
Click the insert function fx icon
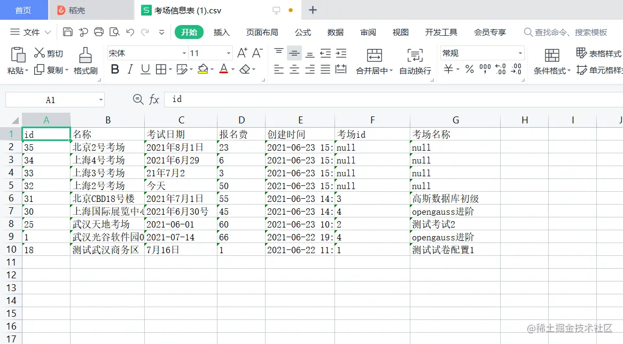pyautogui.click(x=154, y=99)
